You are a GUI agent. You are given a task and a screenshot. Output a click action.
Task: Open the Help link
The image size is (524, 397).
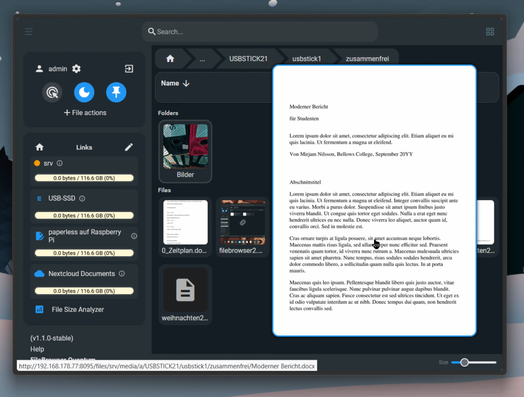pyautogui.click(x=37, y=349)
